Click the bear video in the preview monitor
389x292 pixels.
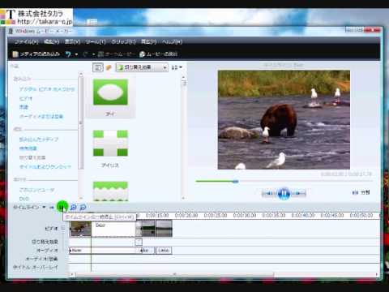coord(284,120)
